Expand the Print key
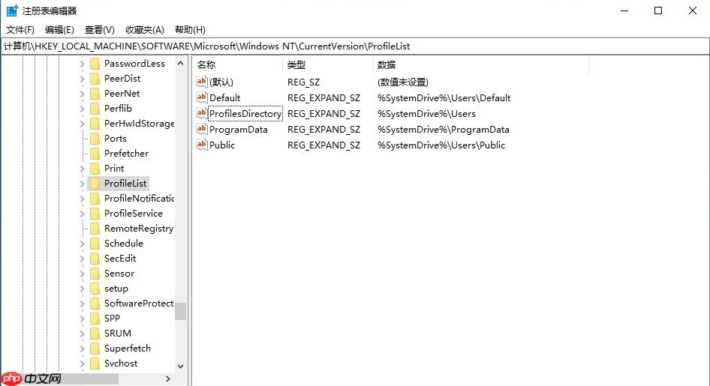Screen dimensions: 710x386 (82, 169)
